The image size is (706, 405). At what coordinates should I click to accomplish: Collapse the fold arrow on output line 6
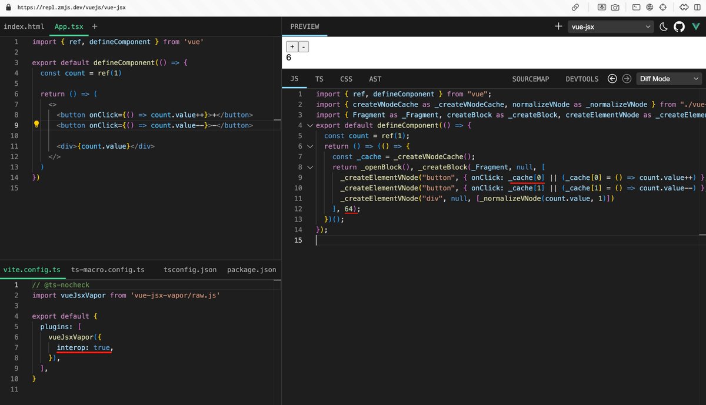(310, 146)
